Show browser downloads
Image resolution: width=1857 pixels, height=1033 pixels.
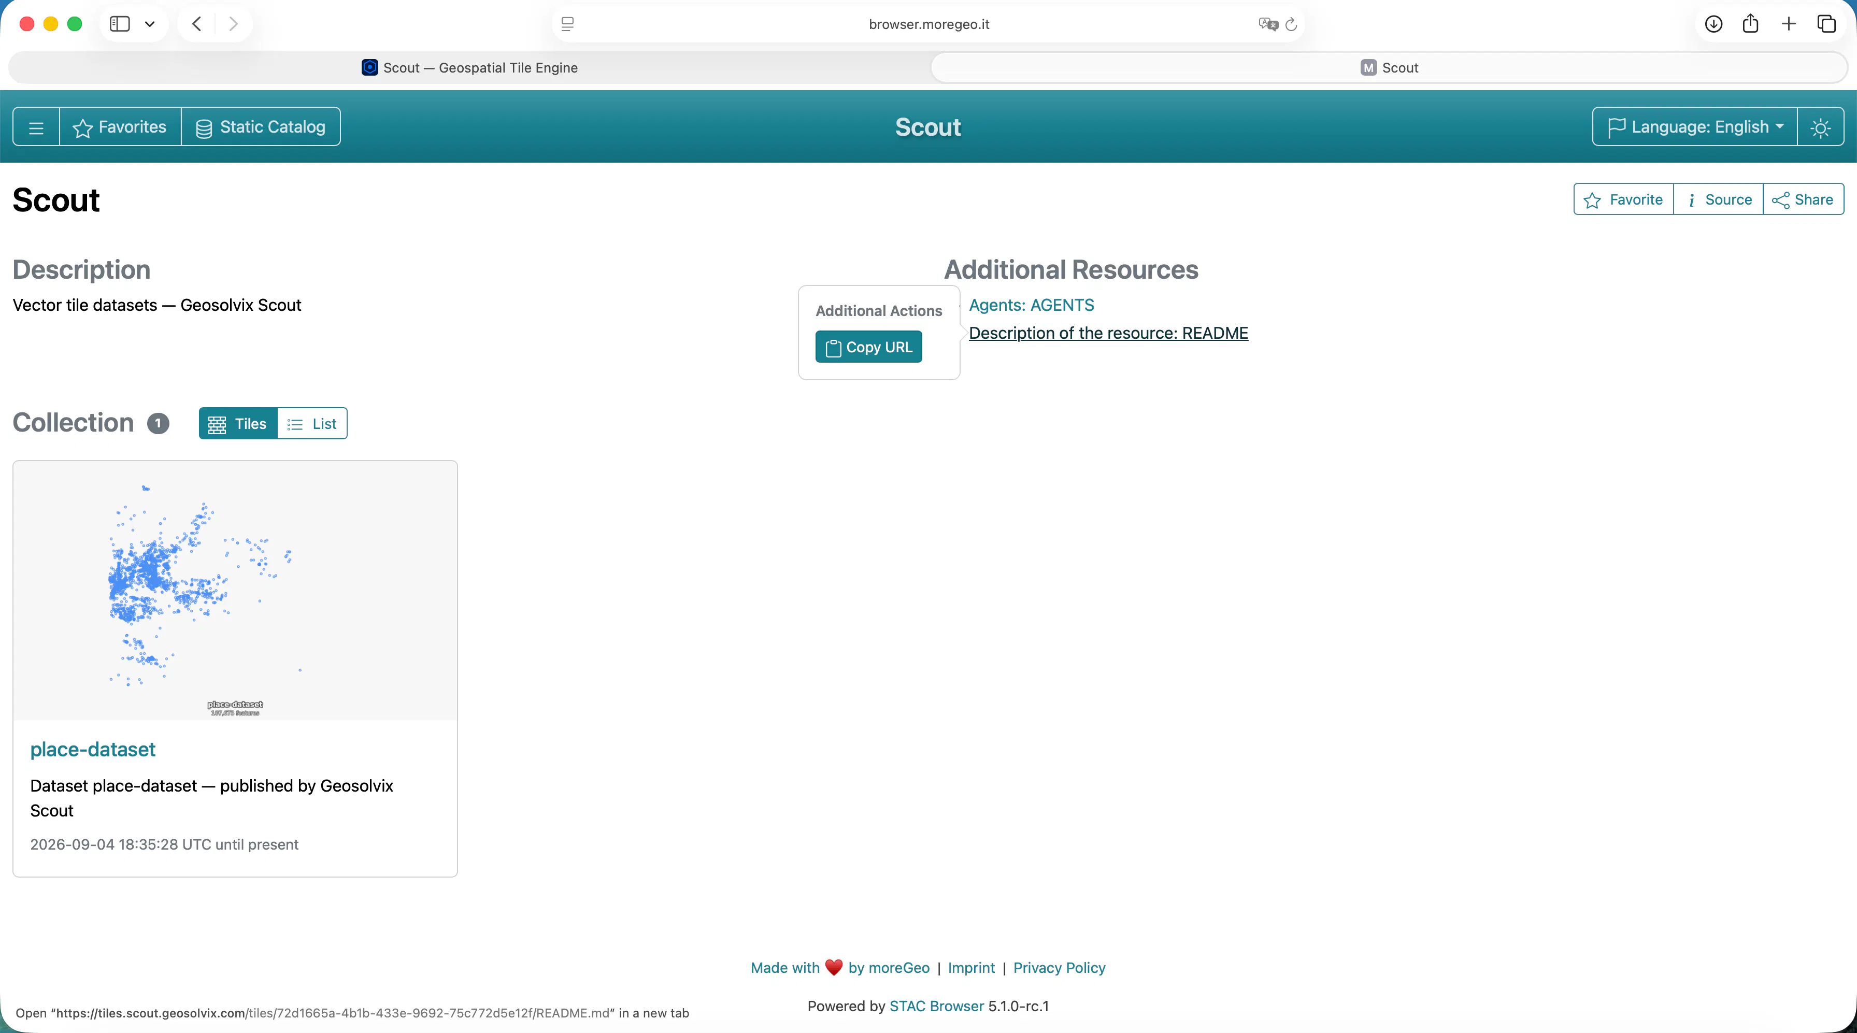click(1713, 24)
